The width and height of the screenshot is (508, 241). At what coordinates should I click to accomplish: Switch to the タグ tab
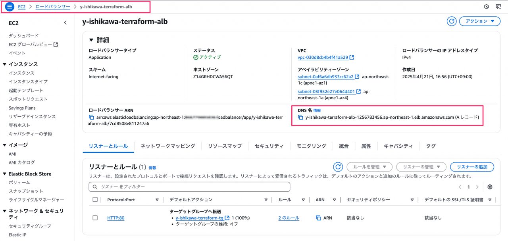click(x=431, y=146)
